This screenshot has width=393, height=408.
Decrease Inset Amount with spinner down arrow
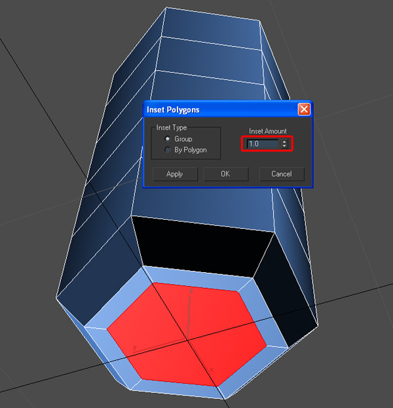point(284,146)
